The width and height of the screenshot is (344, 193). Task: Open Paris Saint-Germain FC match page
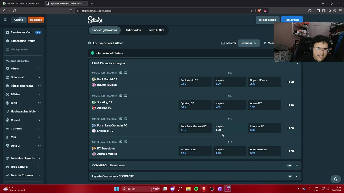[112, 125]
